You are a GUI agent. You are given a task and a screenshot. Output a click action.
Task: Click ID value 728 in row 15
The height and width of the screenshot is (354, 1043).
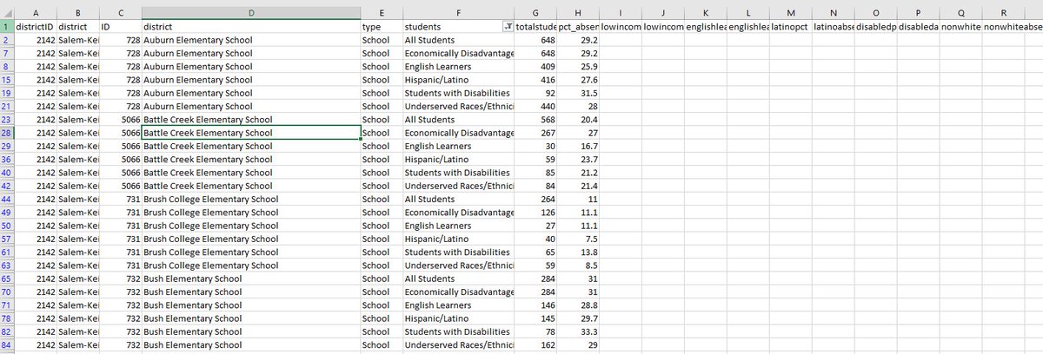point(120,80)
